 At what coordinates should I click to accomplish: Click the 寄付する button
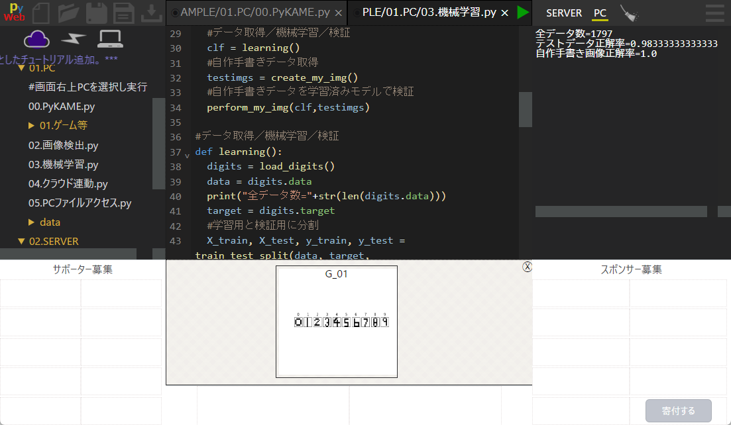(678, 410)
